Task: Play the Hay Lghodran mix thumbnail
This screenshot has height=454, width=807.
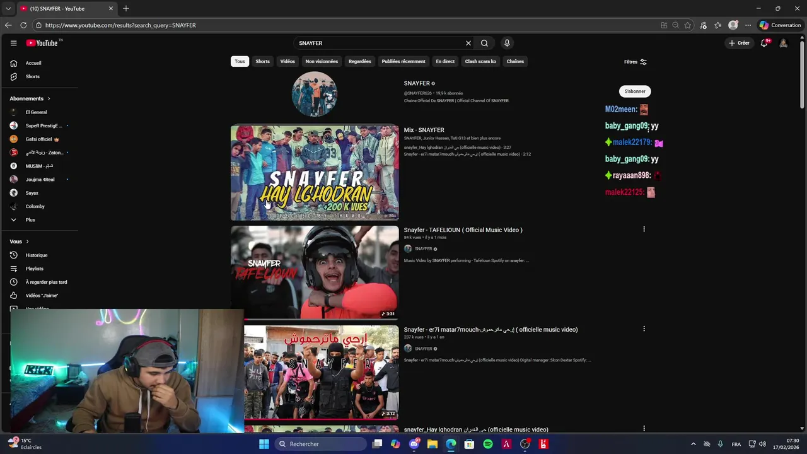Action: click(315, 173)
